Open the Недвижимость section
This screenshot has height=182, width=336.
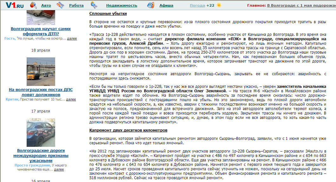[122, 5]
